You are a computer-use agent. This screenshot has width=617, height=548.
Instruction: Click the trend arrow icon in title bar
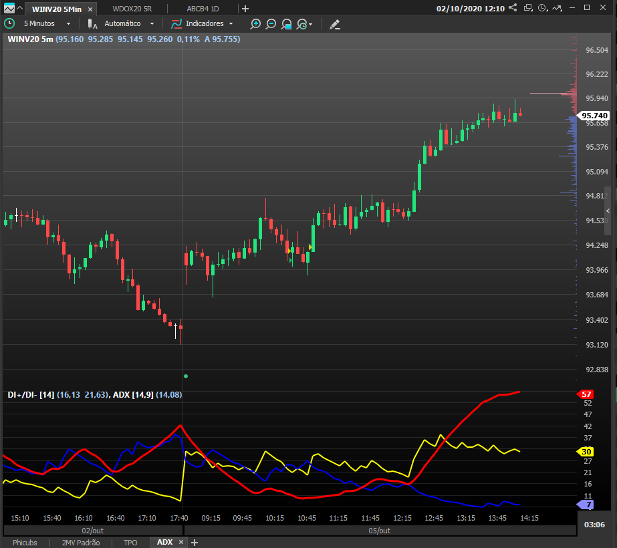(557, 8)
